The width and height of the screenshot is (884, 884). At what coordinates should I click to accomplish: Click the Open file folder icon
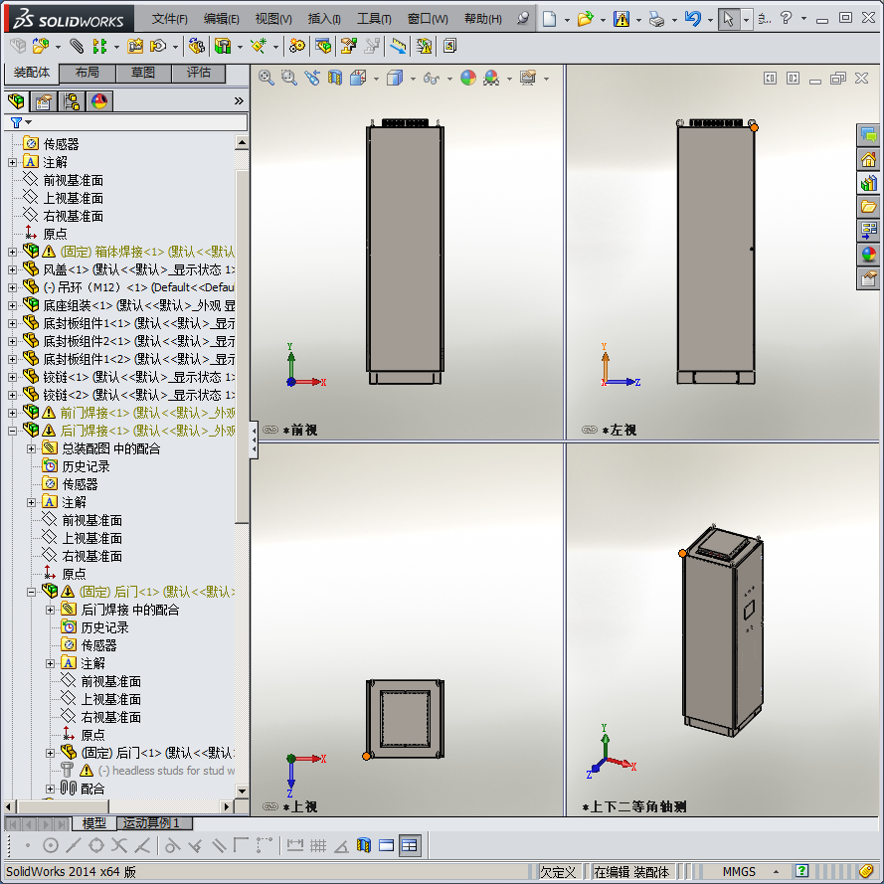pyautogui.click(x=586, y=19)
